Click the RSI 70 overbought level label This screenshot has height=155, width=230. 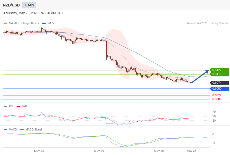tap(214, 112)
